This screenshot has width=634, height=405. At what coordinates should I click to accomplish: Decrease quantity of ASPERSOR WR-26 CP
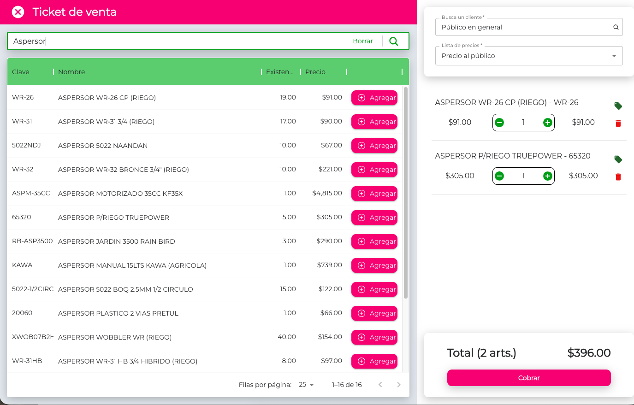point(499,123)
